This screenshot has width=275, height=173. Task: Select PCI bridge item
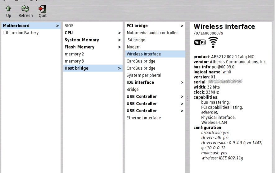click(x=155, y=26)
